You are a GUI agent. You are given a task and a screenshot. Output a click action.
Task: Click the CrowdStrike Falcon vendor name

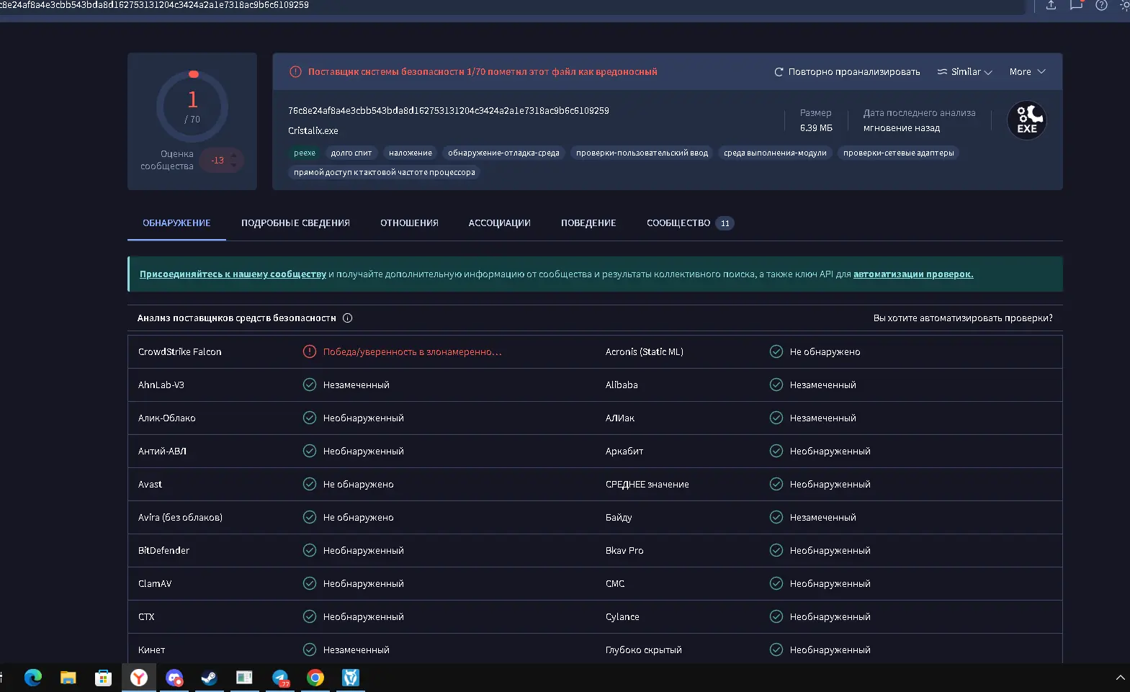tap(180, 352)
